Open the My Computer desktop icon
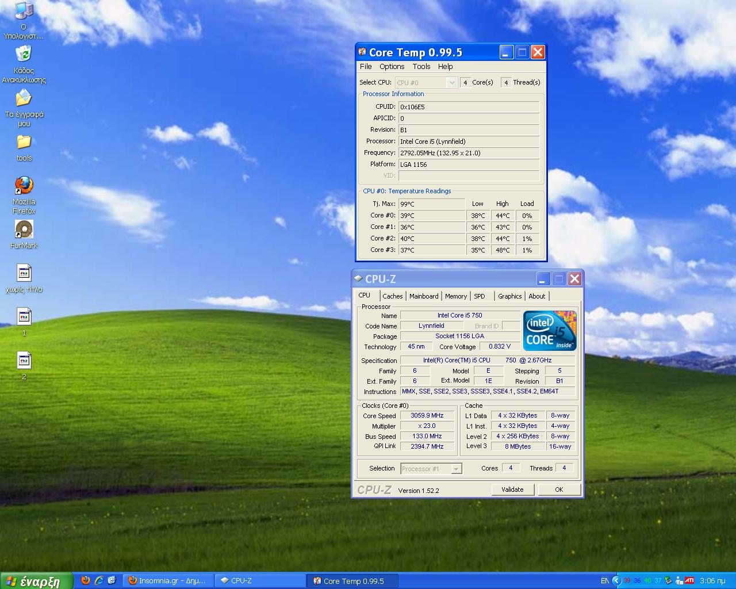This screenshot has width=736, height=589. point(24,12)
